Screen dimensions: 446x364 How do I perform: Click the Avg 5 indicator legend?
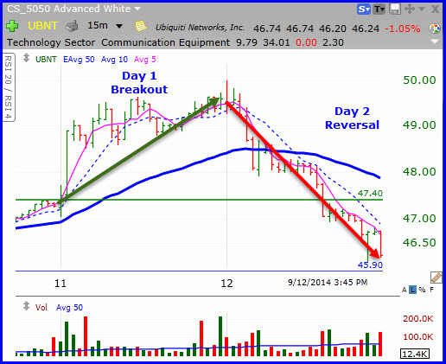145,60
